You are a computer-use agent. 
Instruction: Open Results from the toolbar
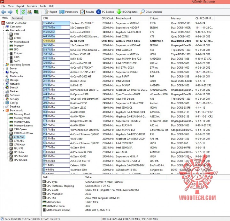[87, 12]
